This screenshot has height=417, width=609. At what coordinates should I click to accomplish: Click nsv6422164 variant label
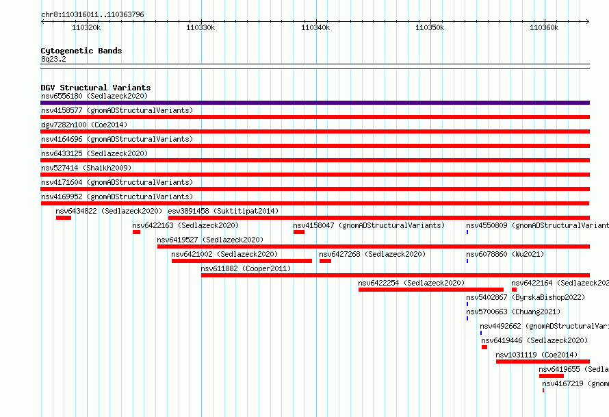click(560, 283)
